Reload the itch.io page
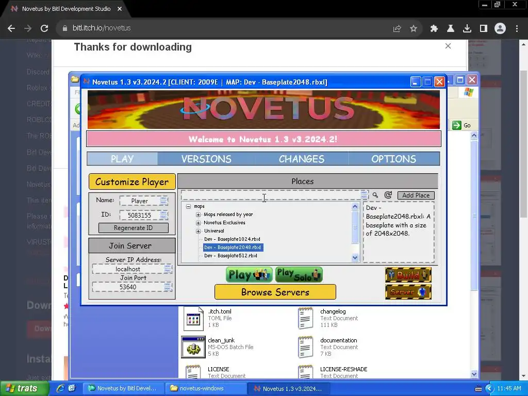 pos(44,28)
